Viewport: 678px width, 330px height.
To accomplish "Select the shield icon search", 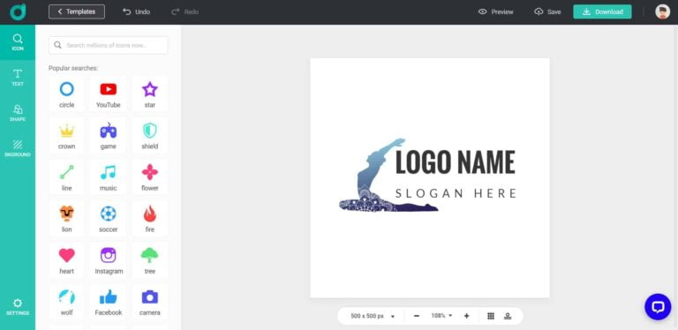I will tap(149, 136).
